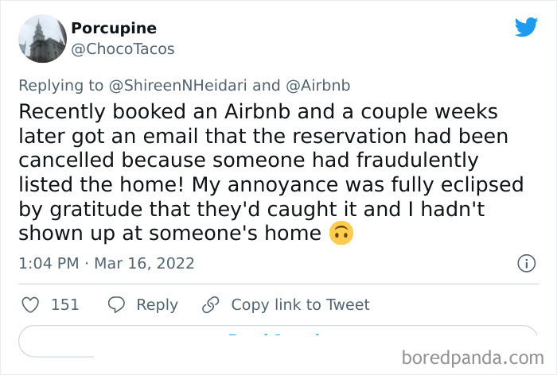Viewport: 557px width, 375px height.
Task: Click the chain link copy icon
Action: click(210, 305)
